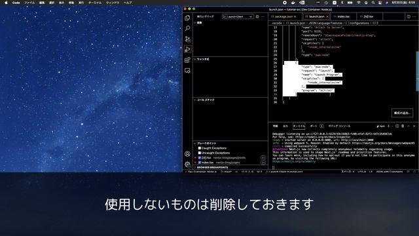
Task: Click the main branch status bar item
Action: pos(227,172)
